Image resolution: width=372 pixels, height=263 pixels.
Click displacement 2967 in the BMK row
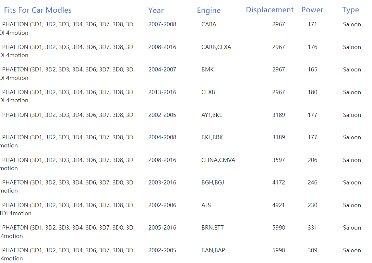(279, 69)
